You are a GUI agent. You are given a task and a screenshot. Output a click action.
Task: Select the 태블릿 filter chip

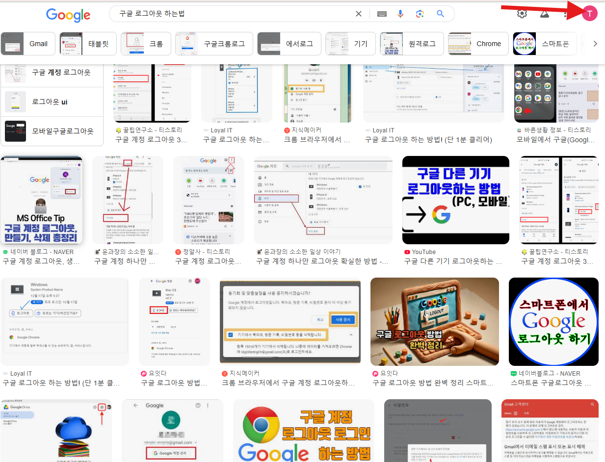point(88,44)
